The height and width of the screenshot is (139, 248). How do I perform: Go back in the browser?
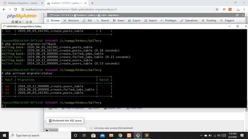tap(4, 9)
